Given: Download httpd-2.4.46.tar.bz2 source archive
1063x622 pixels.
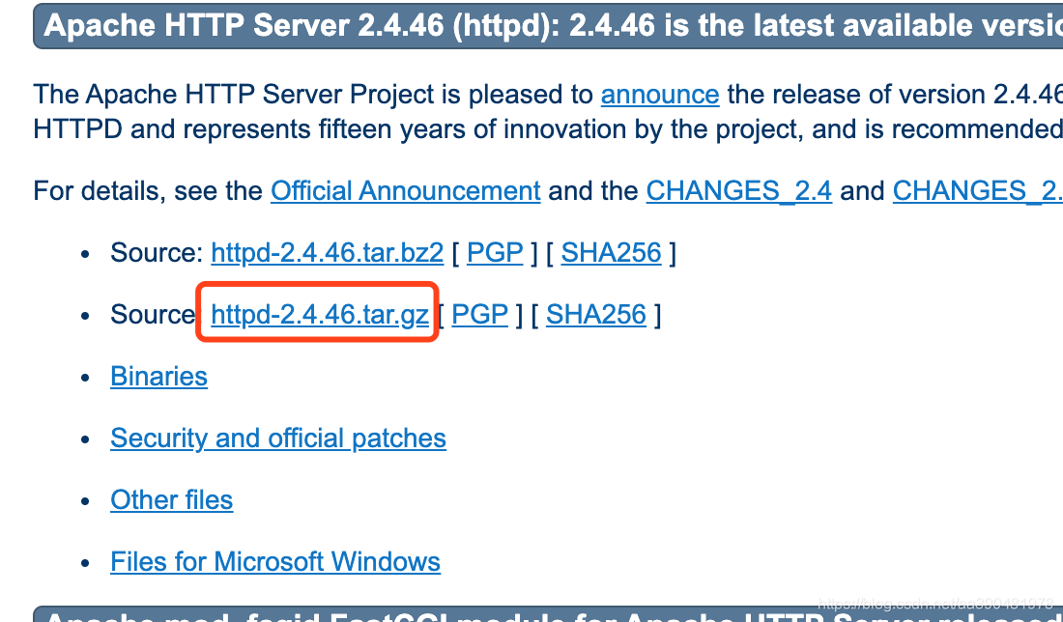Looking at the screenshot, I should [327, 253].
